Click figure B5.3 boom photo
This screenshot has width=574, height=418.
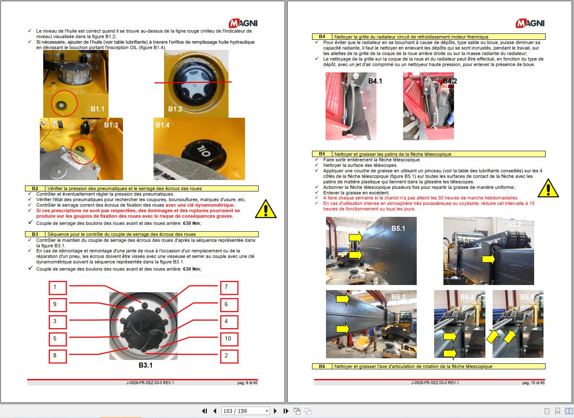click(371, 324)
